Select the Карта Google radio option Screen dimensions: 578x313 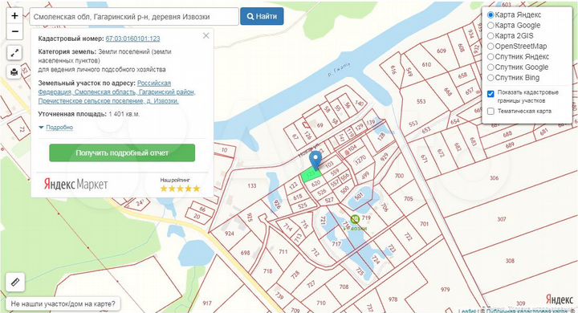490,26
